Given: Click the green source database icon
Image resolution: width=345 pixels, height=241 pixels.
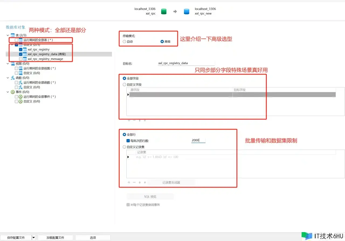Looking at the screenshot, I should coord(164,11).
